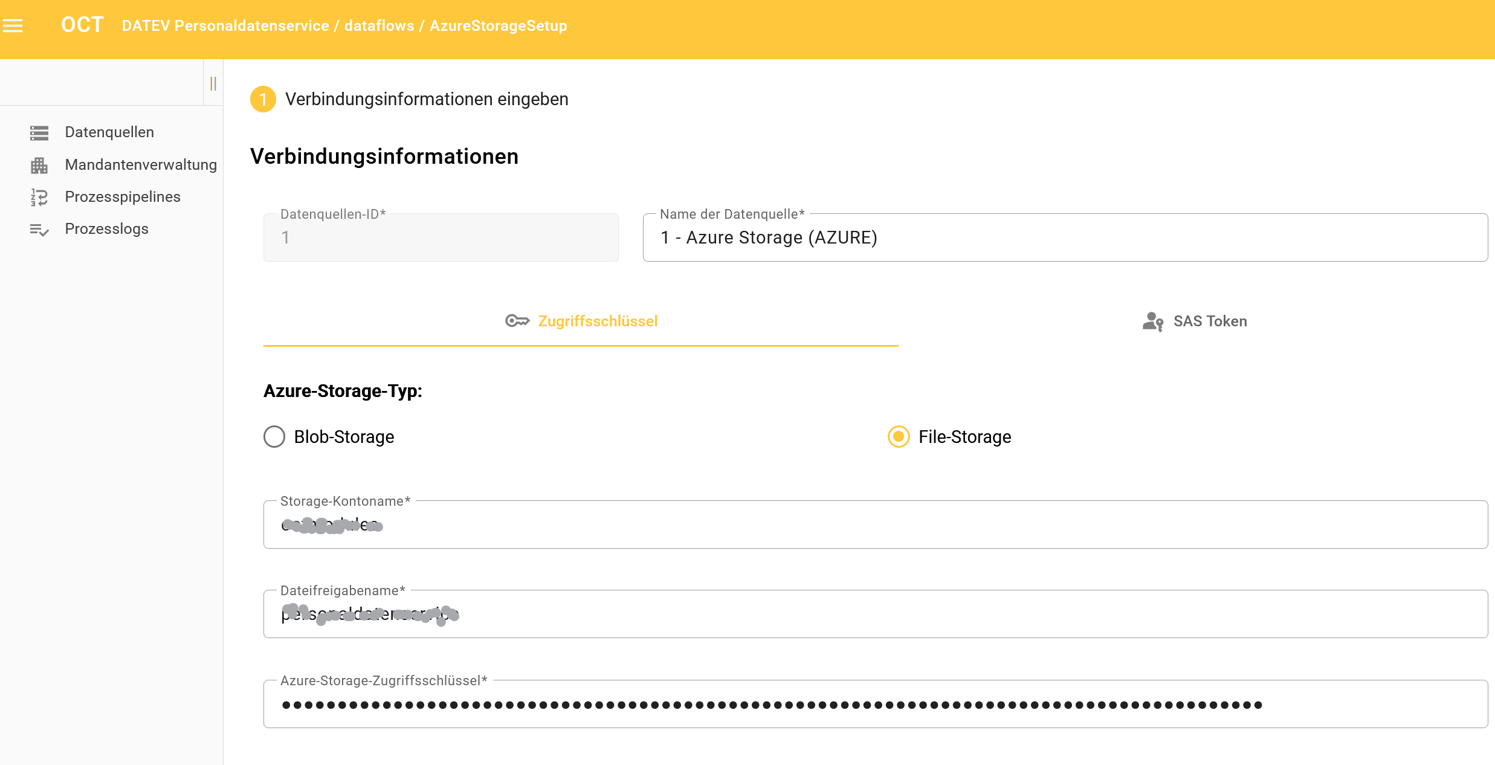Switch to the Zugriffsschlüssel tab
The height and width of the screenshot is (765, 1495).
597,321
